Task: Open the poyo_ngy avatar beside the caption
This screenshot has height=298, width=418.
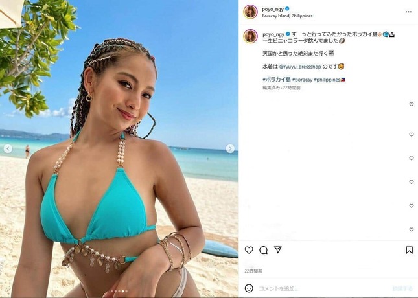Action: click(250, 36)
